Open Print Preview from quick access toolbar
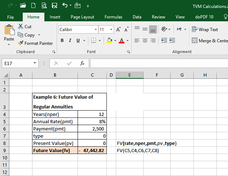228x176 pixels. (44, 5)
